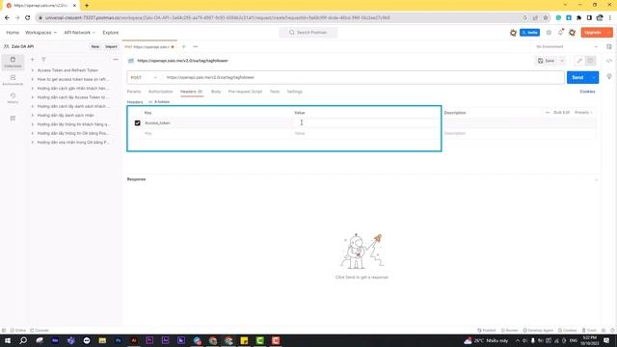Switch to the Authorization tab
The height and width of the screenshot is (347, 617).
click(x=161, y=92)
